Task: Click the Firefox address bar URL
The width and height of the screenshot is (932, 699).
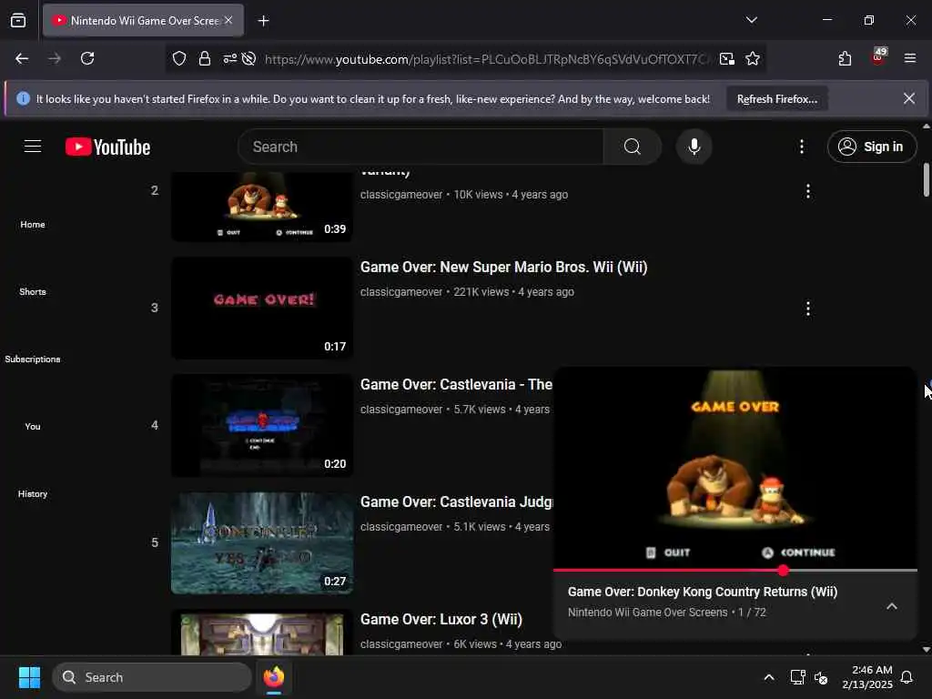Action: (x=488, y=59)
